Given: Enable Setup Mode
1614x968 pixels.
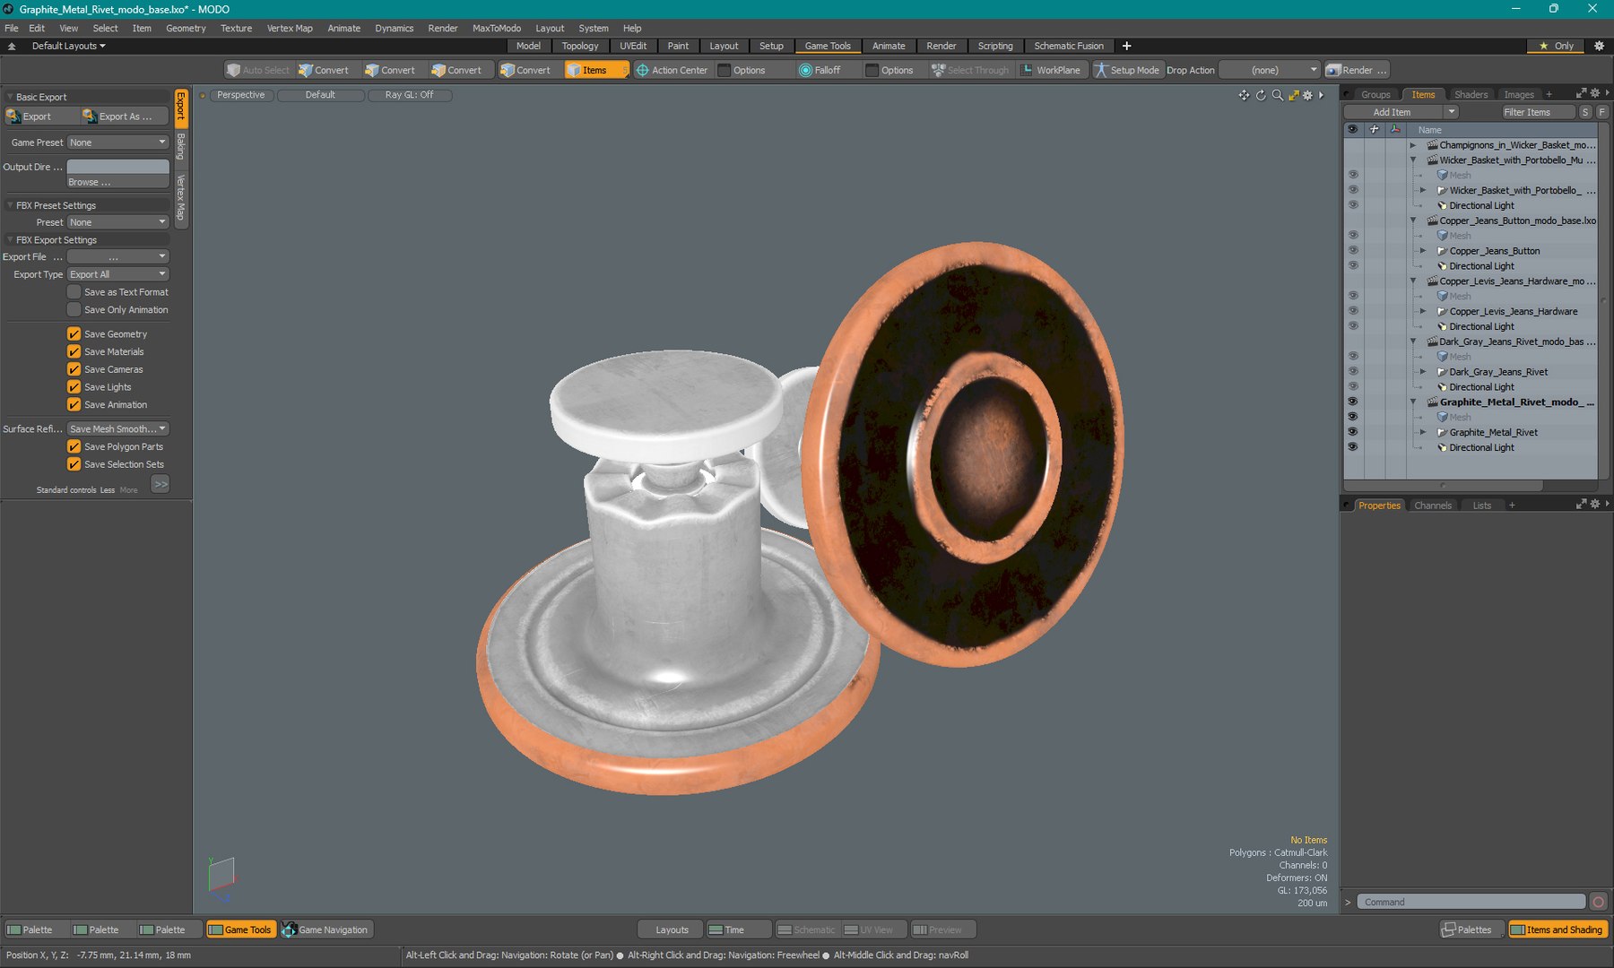Looking at the screenshot, I should coord(1126,70).
